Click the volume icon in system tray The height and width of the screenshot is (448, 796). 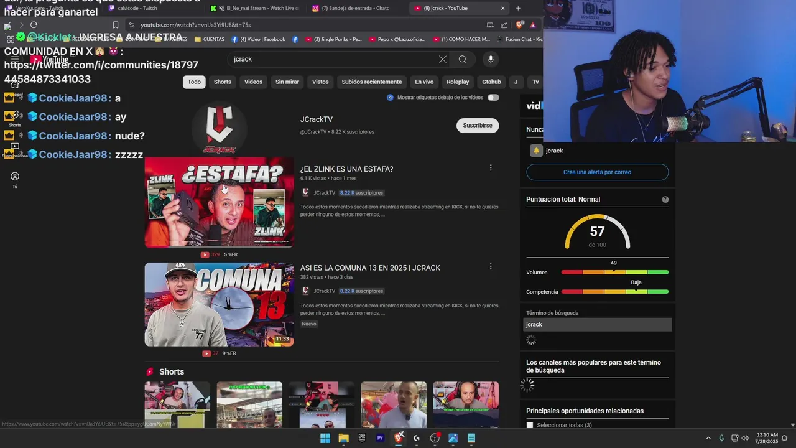click(745, 438)
